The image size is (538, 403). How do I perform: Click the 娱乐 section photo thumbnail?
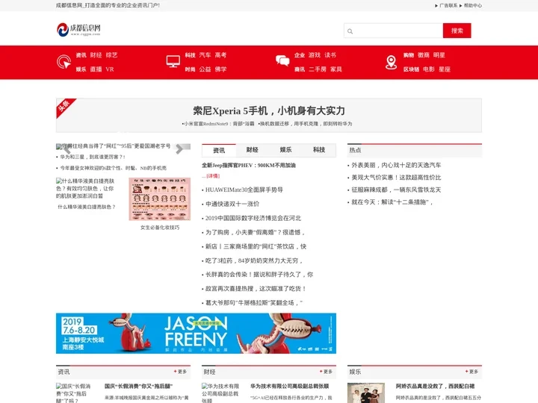tap(366, 393)
